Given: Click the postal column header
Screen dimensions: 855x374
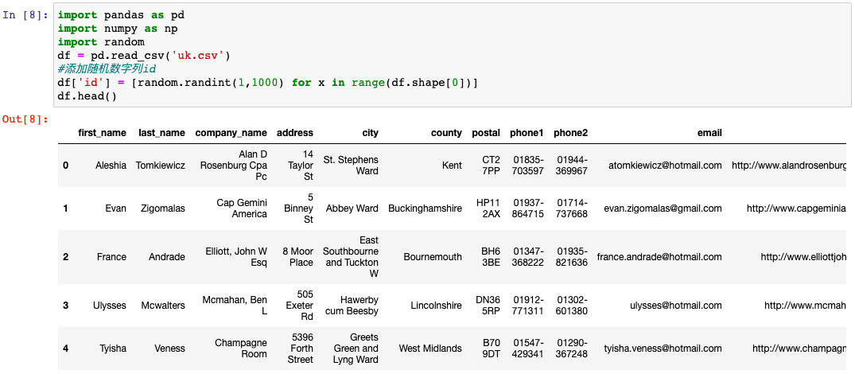Looking at the screenshot, I should click(x=486, y=133).
